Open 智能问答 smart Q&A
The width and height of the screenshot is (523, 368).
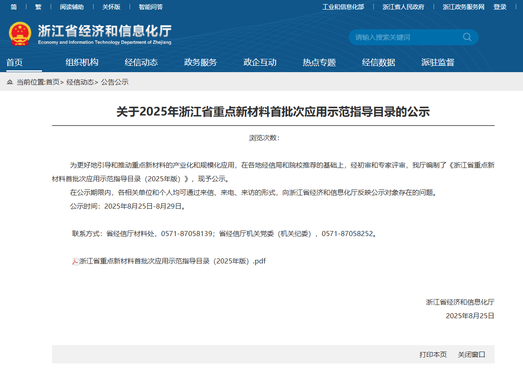click(151, 7)
